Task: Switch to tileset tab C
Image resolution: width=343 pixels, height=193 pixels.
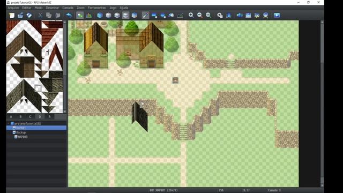Action: click(x=30, y=117)
